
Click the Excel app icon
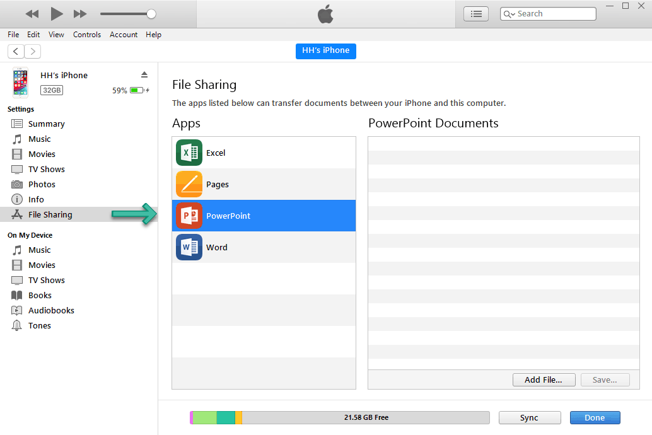pos(189,153)
